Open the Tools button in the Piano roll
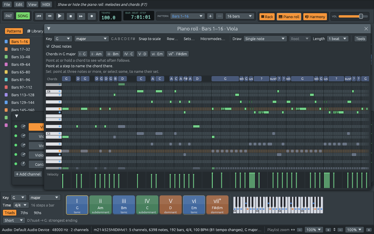The image size is (374, 234). coord(361,39)
